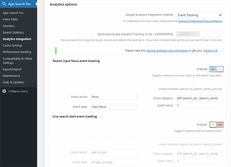Click 'Triggers, whenever the live search starts' text
The height and width of the screenshot is (167, 231).
(x=198, y=131)
